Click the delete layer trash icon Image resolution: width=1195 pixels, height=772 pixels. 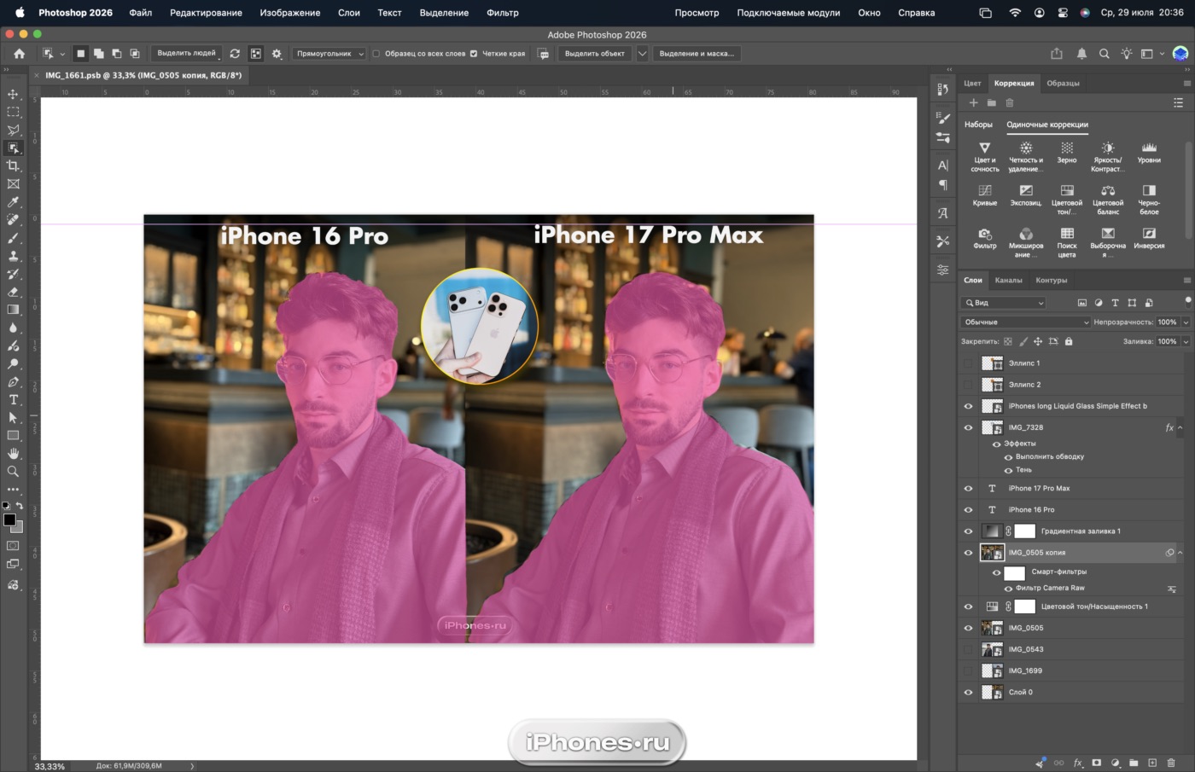click(1171, 763)
